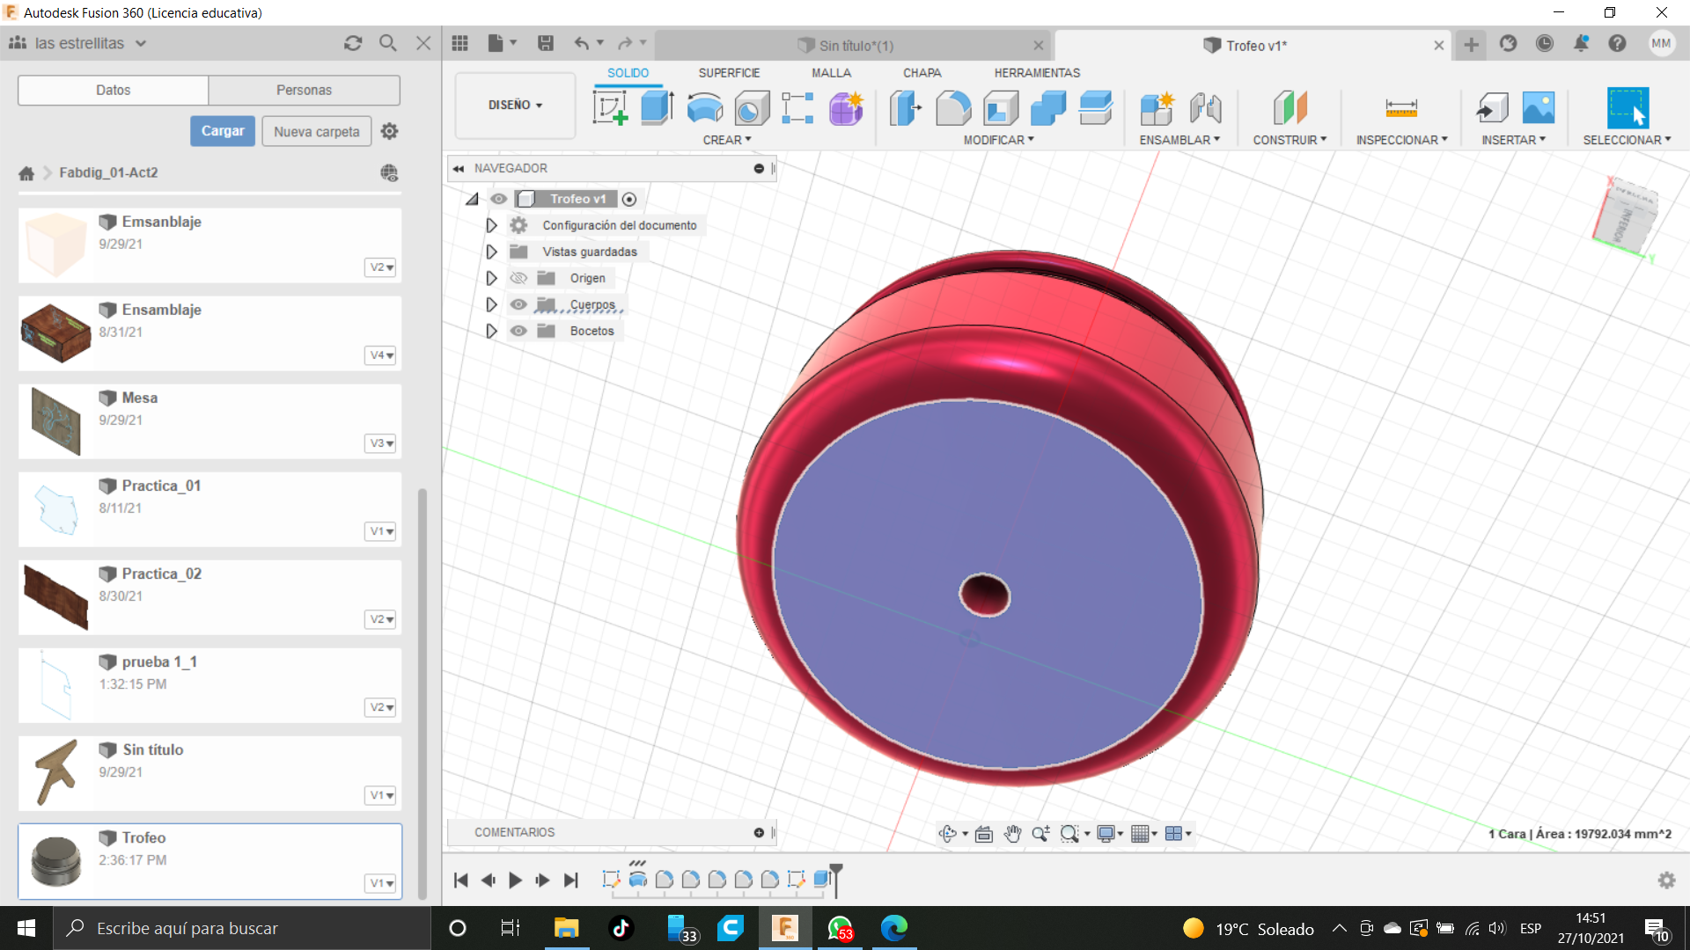This screenshot has height=950, width=1690.
Task: Switch to the MALLA tab
Action: pos(831,73)
